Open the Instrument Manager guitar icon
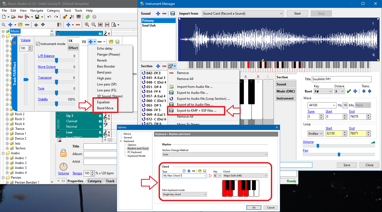 pos(65,17)
